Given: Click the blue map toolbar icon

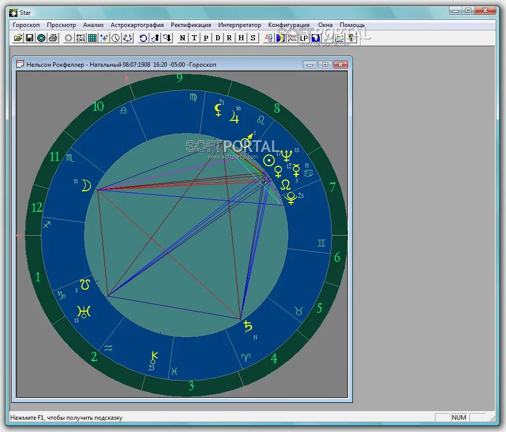Looking at the screenshot, I should (316, 38).
